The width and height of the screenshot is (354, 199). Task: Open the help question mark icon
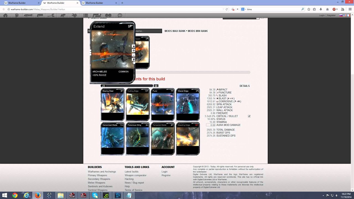pyautogui.click(x=120, y=15)
